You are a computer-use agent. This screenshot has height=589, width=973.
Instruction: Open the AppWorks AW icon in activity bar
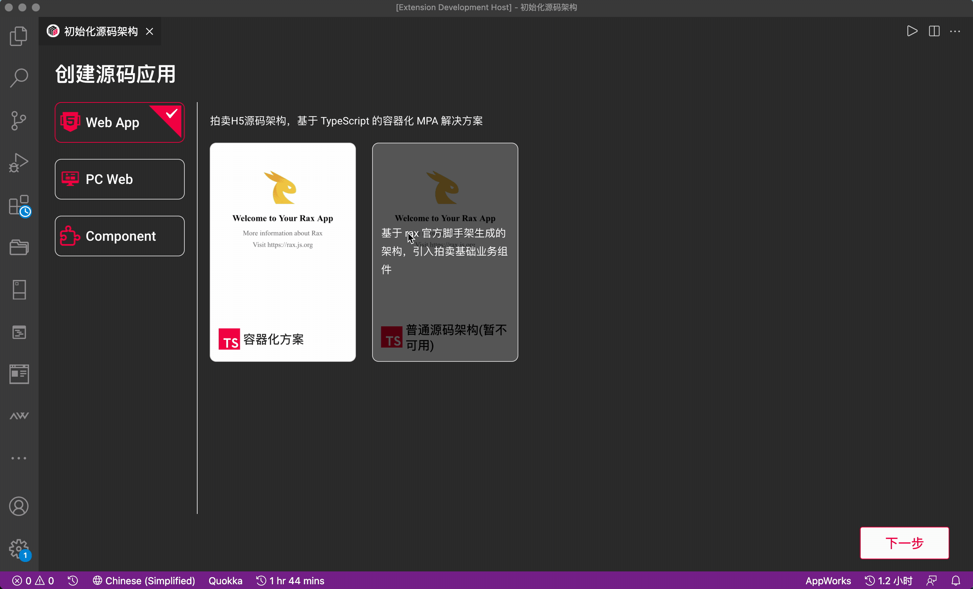click(x=19, y=416)
